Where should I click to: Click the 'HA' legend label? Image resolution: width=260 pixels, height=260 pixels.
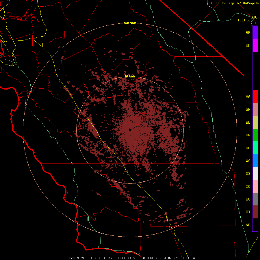coord(248,96)
